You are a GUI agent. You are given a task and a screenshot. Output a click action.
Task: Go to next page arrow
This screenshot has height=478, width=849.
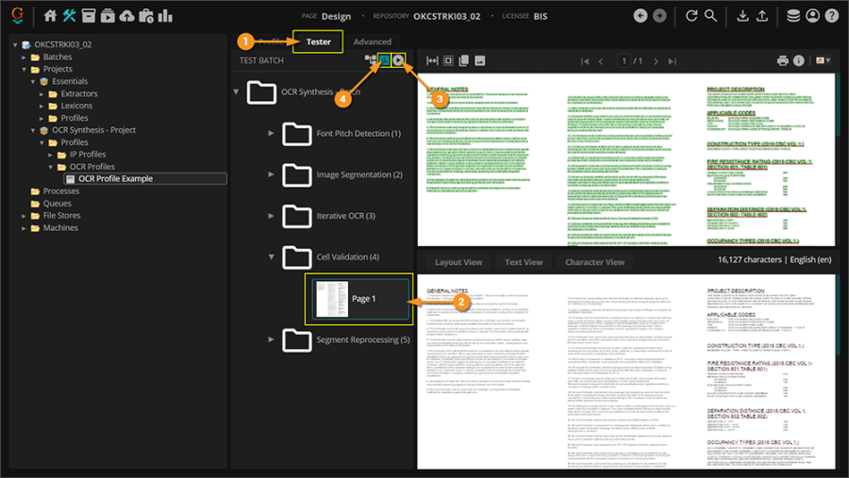[x=657, y=61]
